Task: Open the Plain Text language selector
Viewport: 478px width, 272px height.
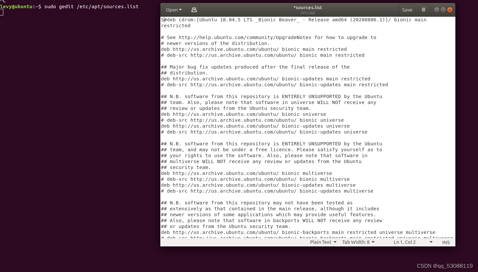Action: [323, 242]
